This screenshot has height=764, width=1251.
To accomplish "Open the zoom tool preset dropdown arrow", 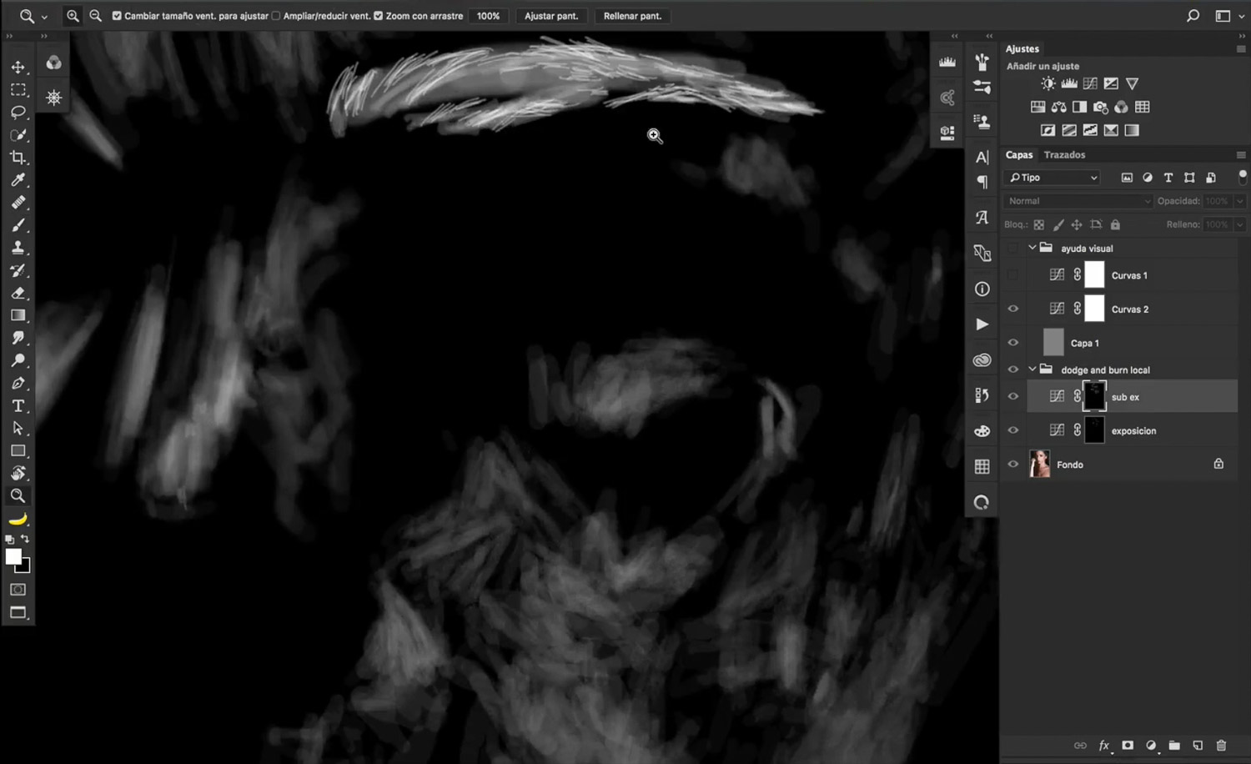I will (44, 17).
